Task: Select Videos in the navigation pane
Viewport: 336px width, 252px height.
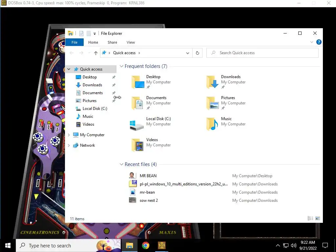Action: [88, 124]
